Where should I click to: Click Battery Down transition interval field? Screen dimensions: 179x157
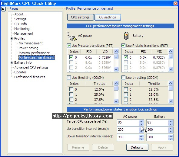[x=157, y=137]
